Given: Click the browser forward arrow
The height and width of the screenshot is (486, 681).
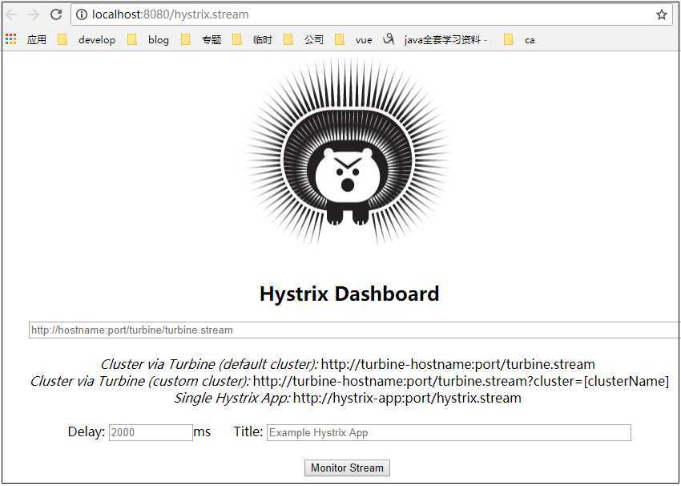Looking at the screenshot, I should pyautogui.click(x=33, y=14).
